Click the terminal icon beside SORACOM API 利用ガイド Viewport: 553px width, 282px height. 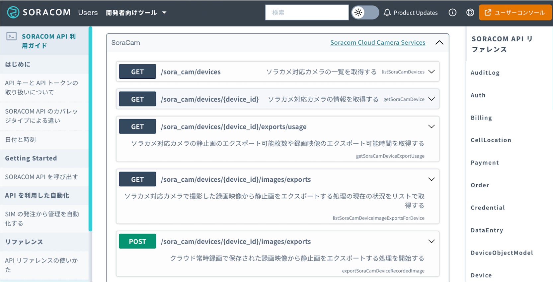12,36
